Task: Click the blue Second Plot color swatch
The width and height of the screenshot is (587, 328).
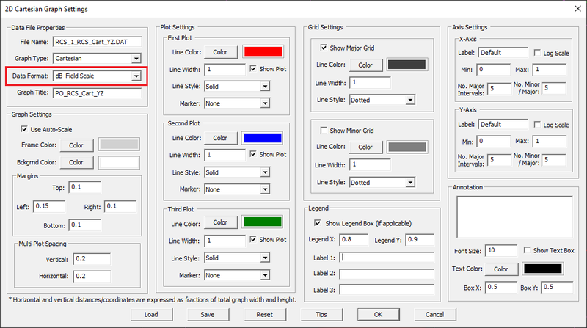Action: (x=263, y=138)
